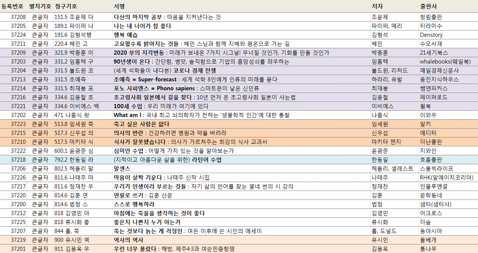The image size is (478, 253).
Task: Select title 우리가 인생이라 부르는 것들
Action: point(151,186)
